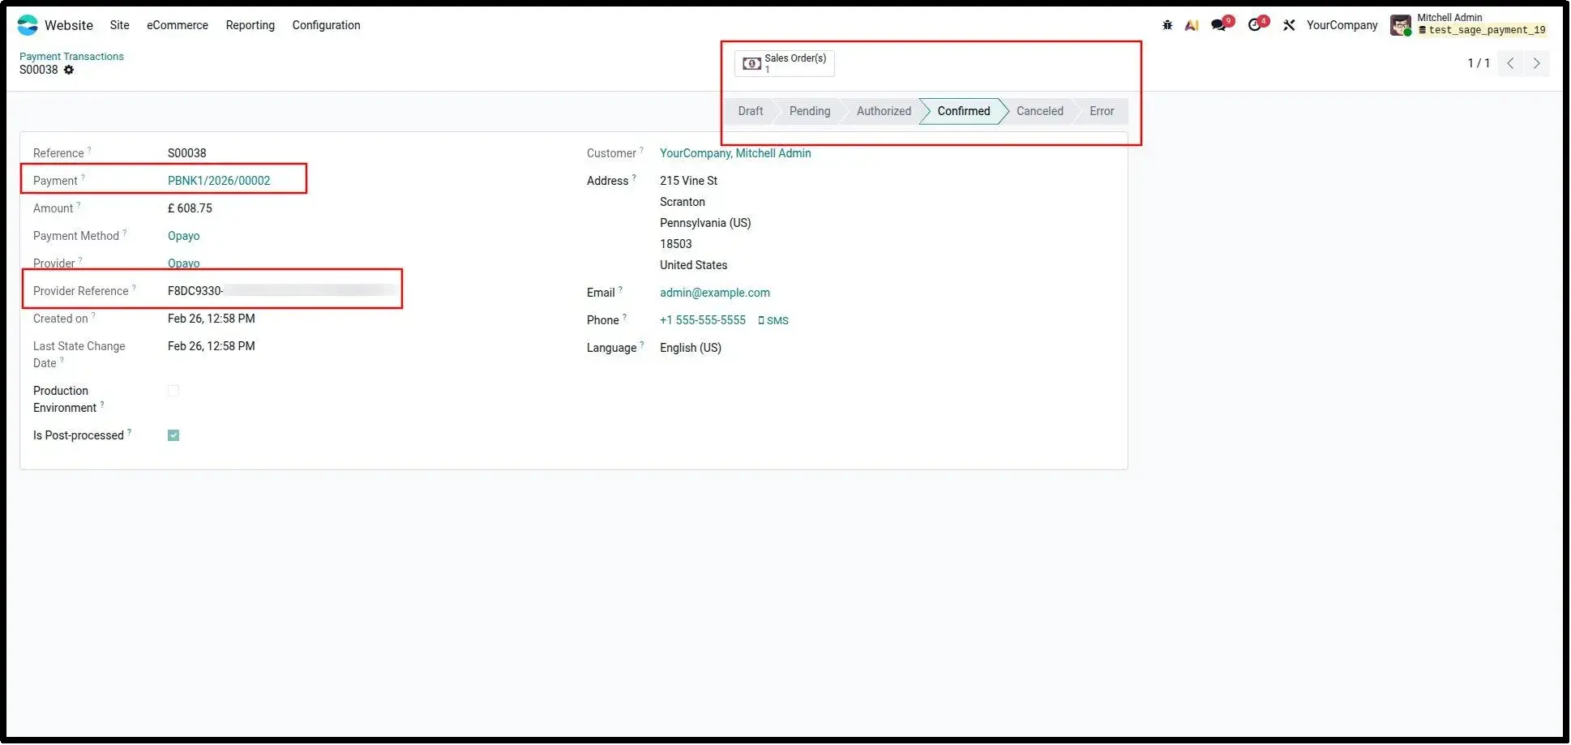
Task: Open the Opayo payment method link
Action: tap(184, 236)
